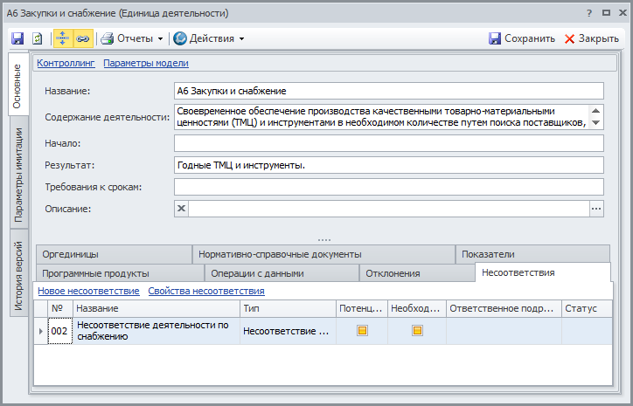Image resolution: width=633 pixels, height=406 pixels.
Task: Toggle the chain link icon
Action: pyautogui.click(x=84, y=38)
